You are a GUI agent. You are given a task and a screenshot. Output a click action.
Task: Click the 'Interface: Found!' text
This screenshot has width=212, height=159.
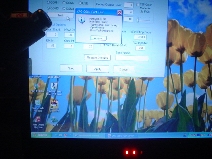tap(99, 22)
